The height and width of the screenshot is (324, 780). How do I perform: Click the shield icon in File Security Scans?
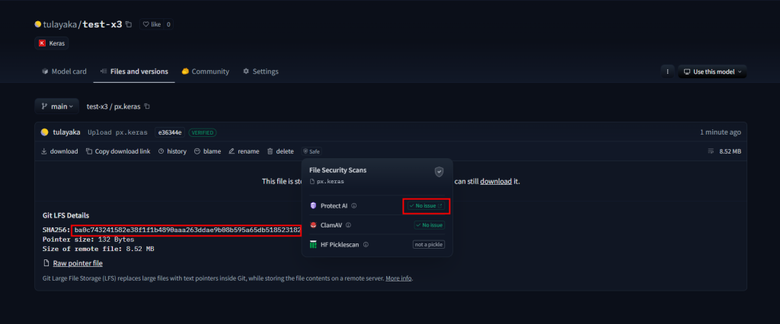point(439,172)
